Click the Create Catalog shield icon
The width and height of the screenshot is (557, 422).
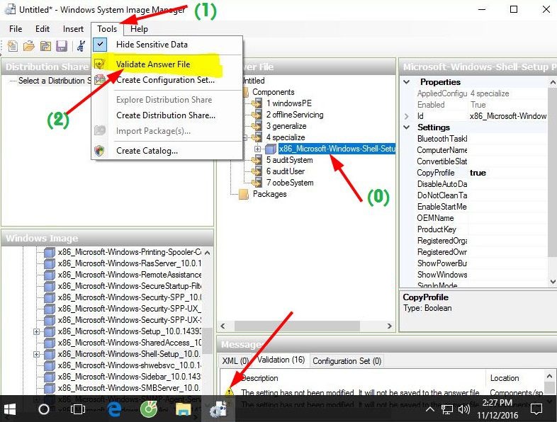pyautogui.click(x=100, y=151)
